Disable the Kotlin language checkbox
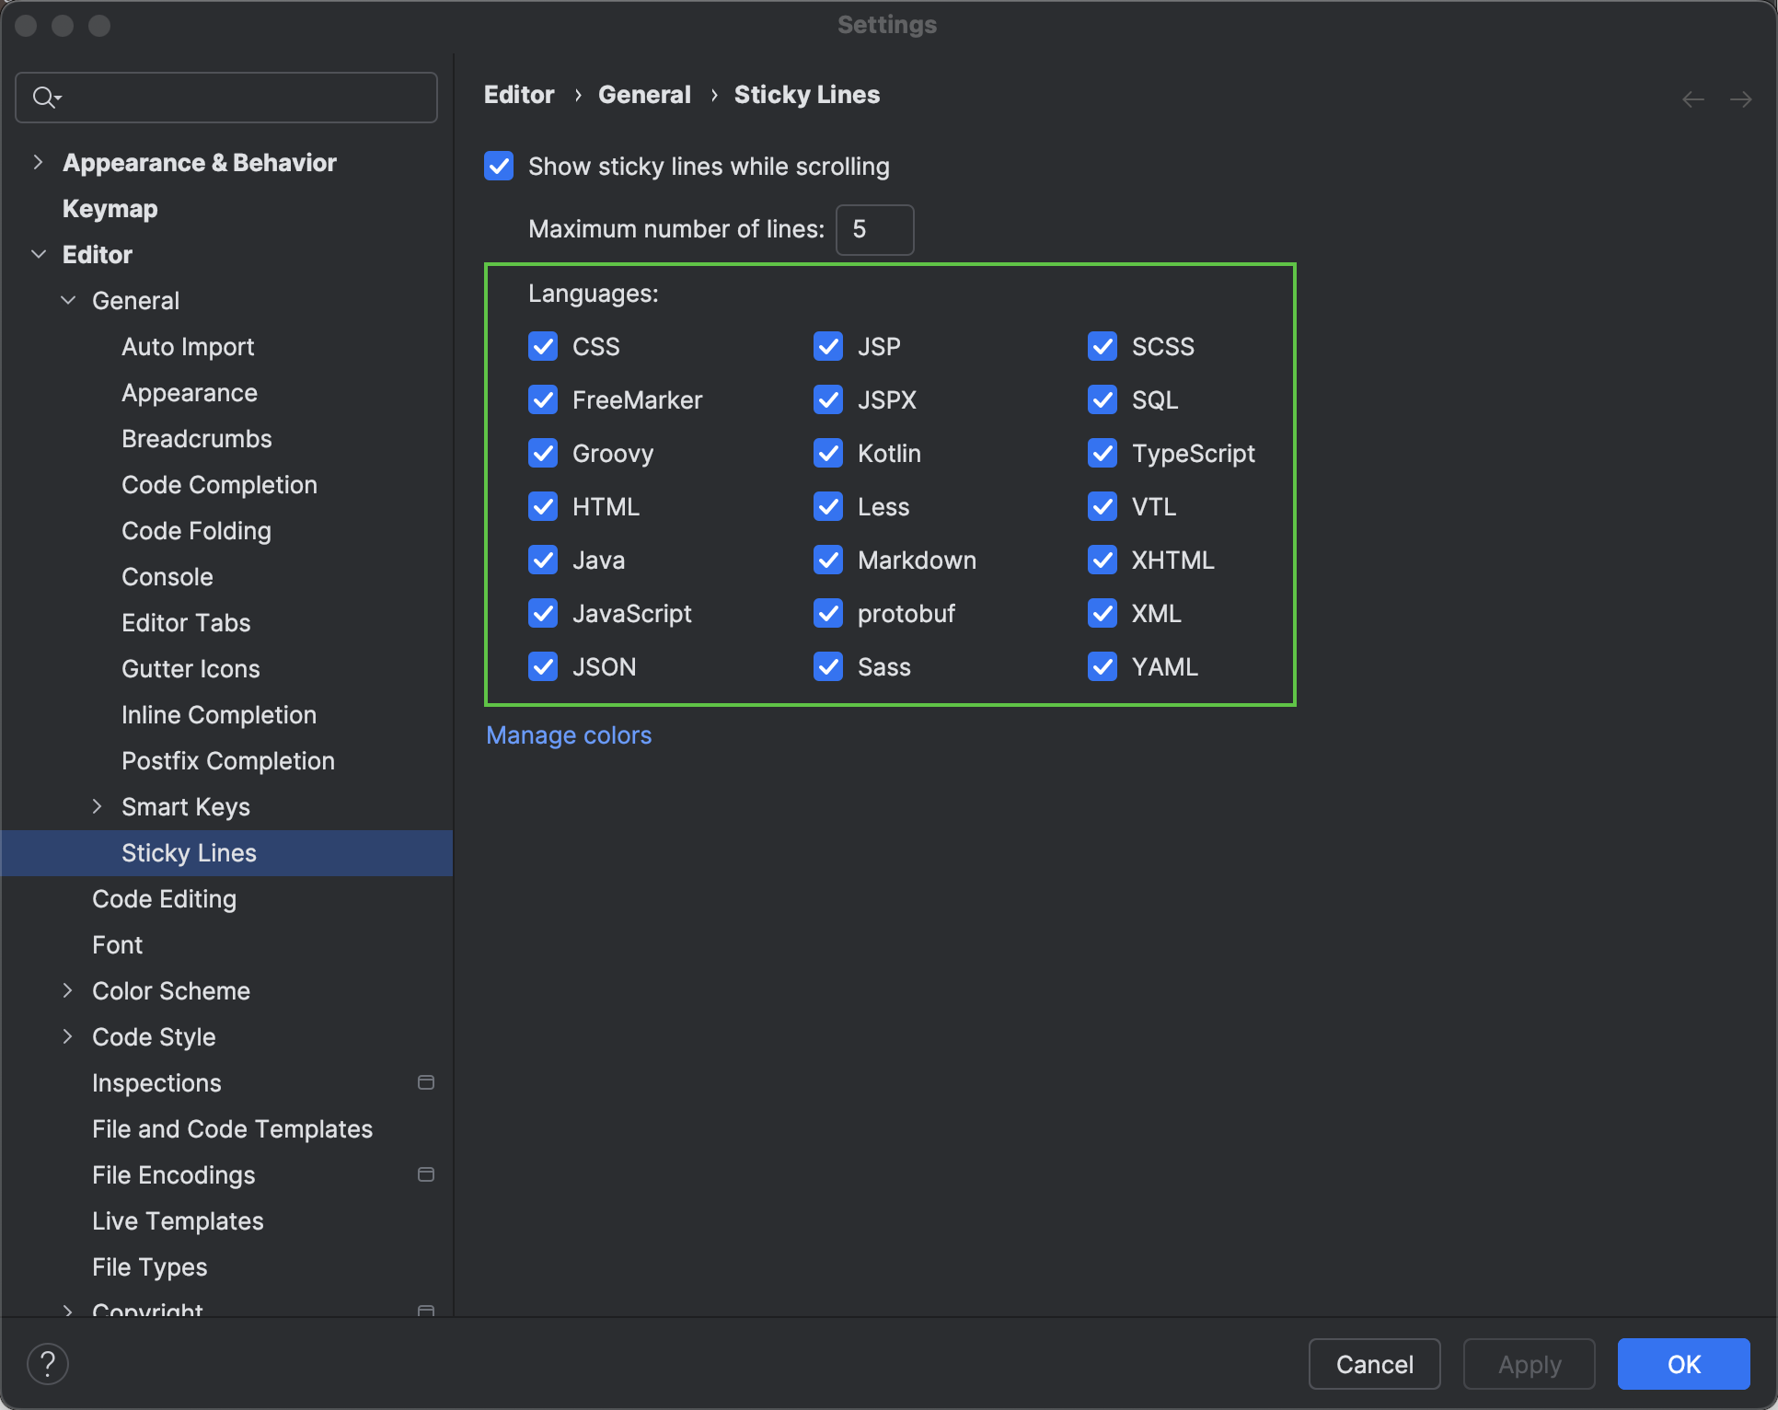 tap(827, 453)
